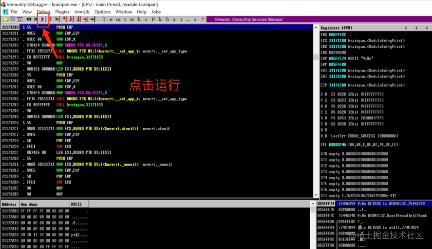432x249 pixels.
Task: Restart the program with the rewind icon
Action: 29,19
